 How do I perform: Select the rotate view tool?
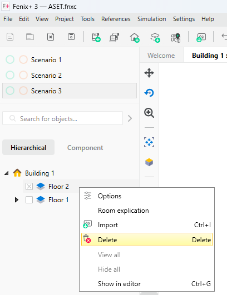pos(149,93)
